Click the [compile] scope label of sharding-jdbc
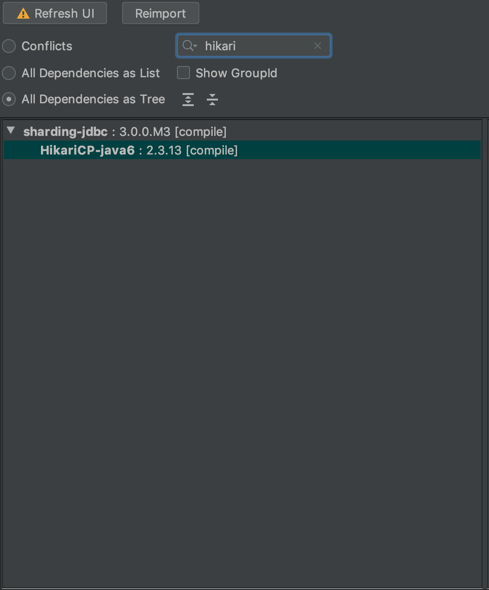The width and height of the screenshot is (489, 590). coord(201,132)
